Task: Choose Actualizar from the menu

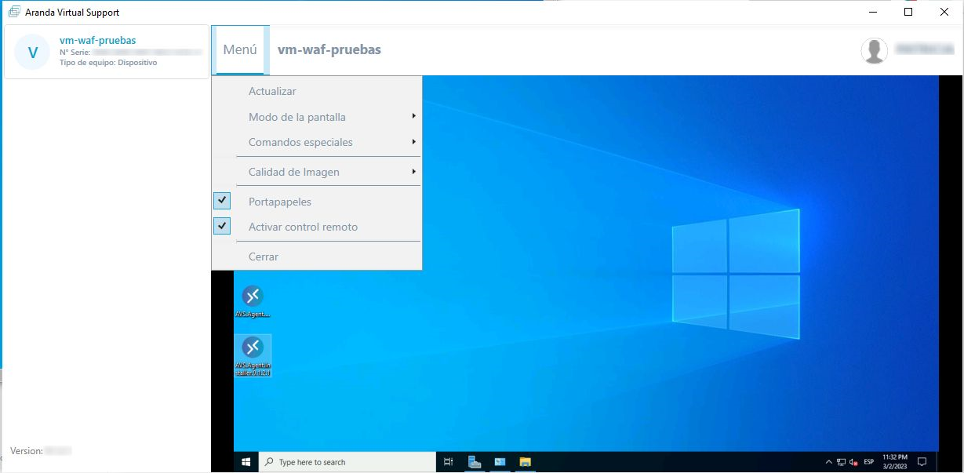Action: [317, 91]
